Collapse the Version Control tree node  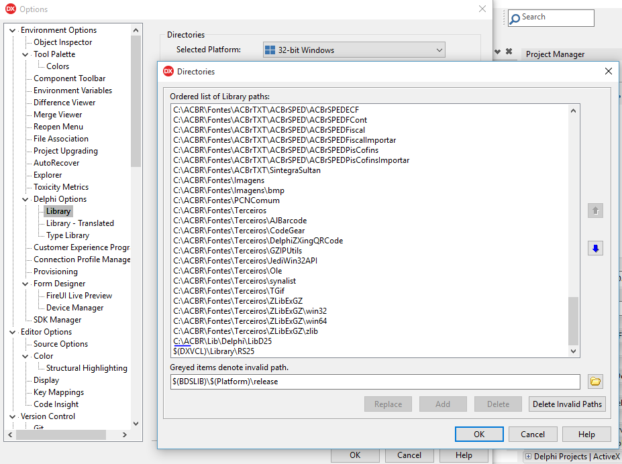[12, 416]
